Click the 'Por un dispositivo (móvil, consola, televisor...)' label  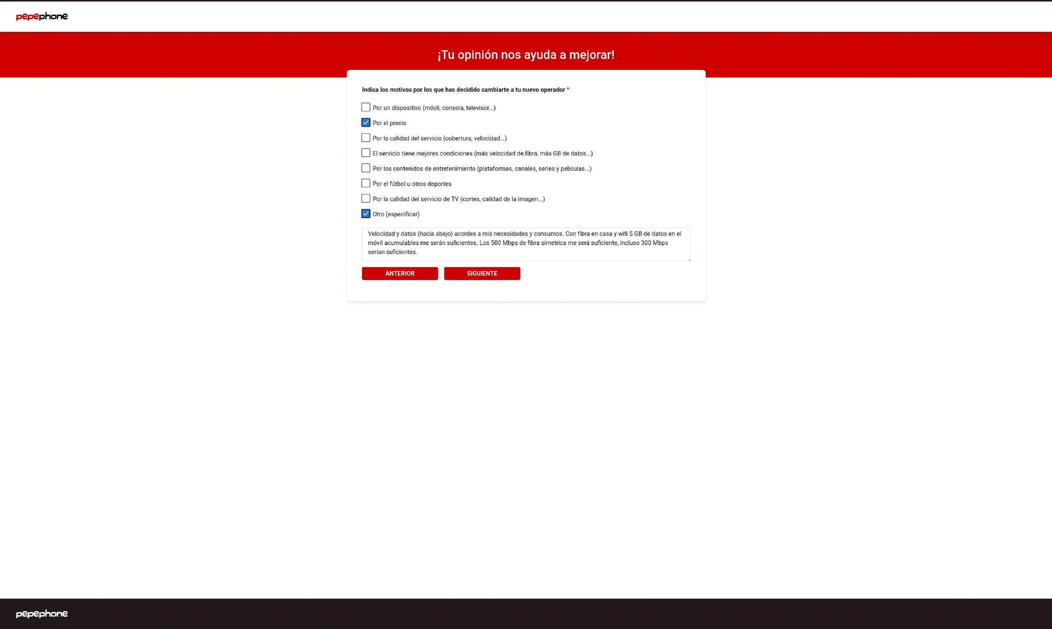(x=434, y=108)
